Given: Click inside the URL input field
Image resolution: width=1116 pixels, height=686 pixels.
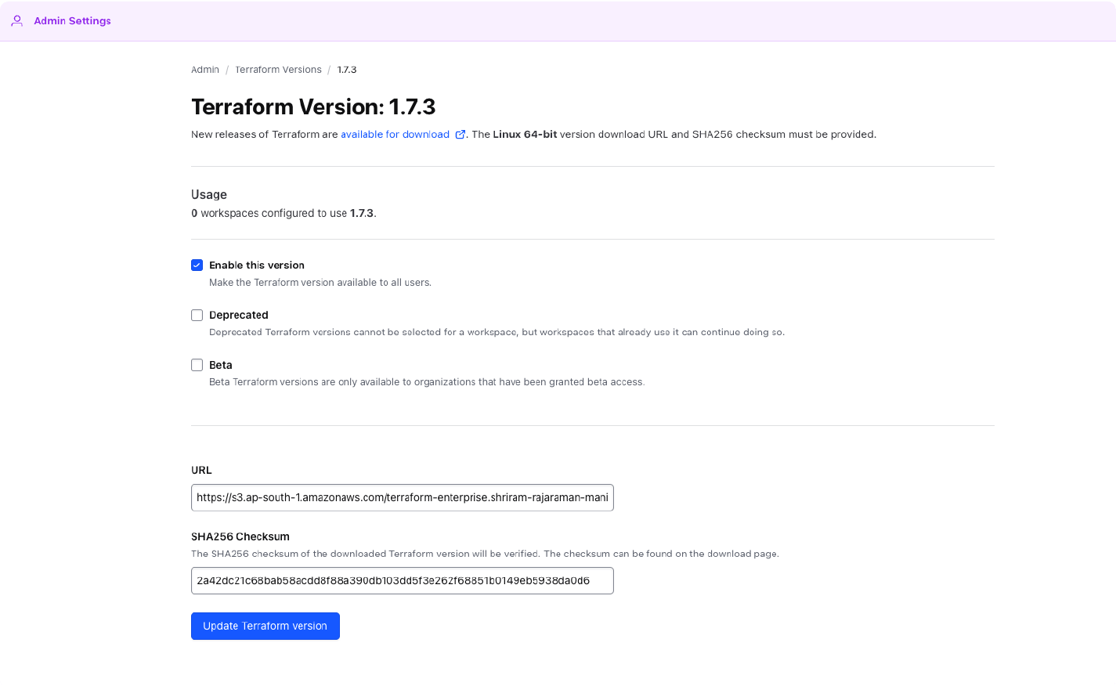Looking at the screenshot, I should pyautogui.click(x=402, y=497).
